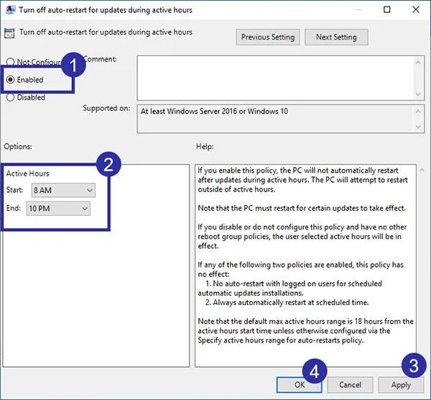The height and width of the screenshot is (400, 431).
Task: Click the Cancel button
Action: click(x=350, y=385)
